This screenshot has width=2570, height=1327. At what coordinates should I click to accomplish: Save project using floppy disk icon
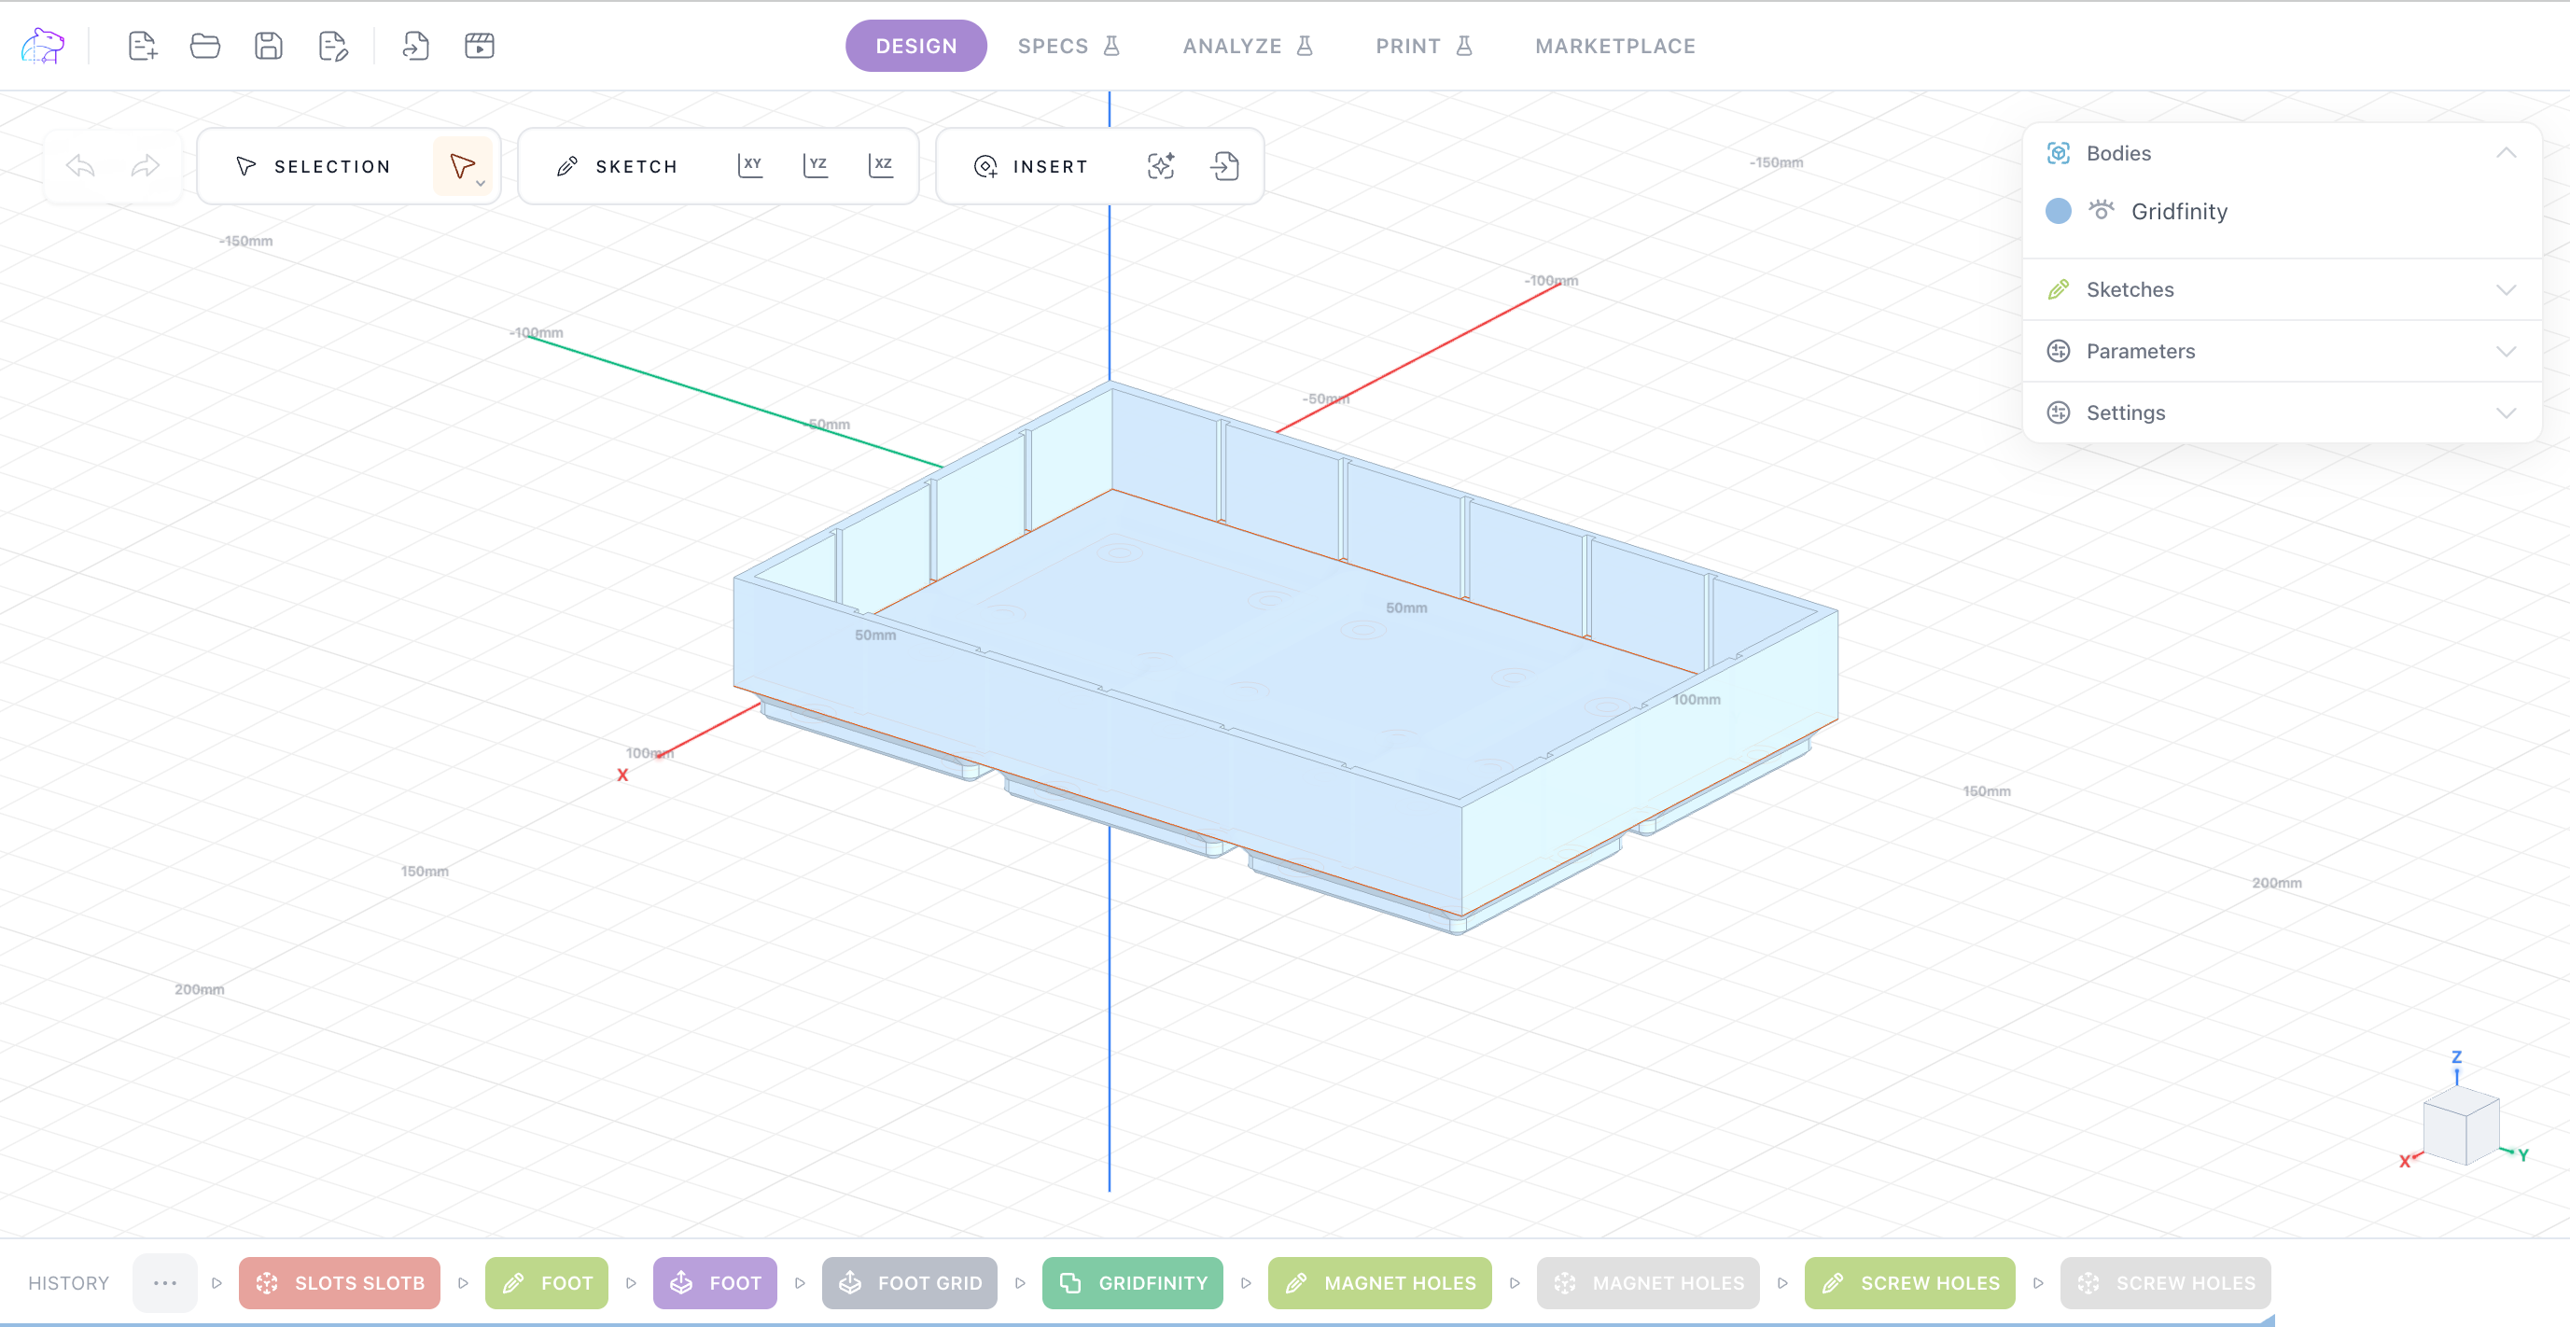(x=269, y=46)
